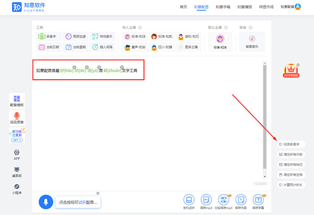This screenshot has width=314, height=215.
Task: Click the 清空所有空格 clear all spaces button
Action: pyautogui.click(x=291, y=175)
